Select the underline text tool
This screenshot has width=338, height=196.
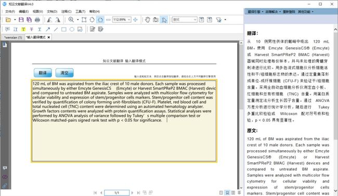coord(40,29)
